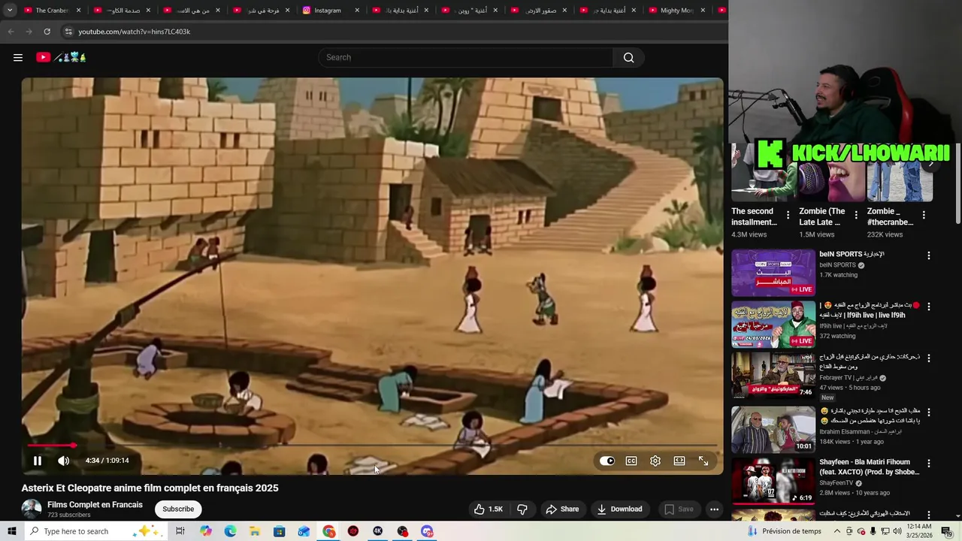Open options menu for Ibrahim Elsamman video
Image resolution: width=962 pixels, height=541 pixels.
[928, 412]
